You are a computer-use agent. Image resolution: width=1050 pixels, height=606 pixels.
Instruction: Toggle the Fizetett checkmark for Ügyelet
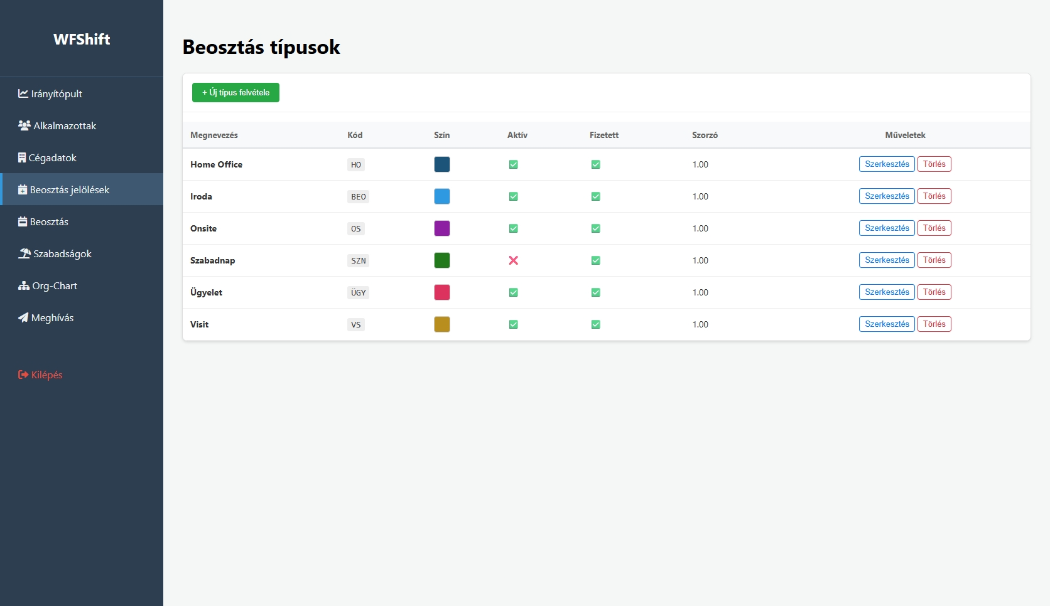595,292
